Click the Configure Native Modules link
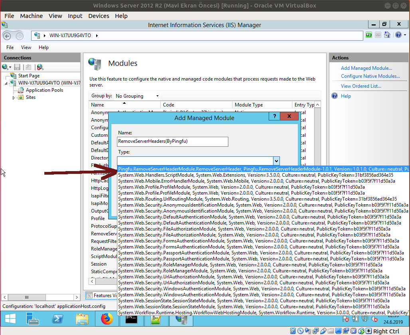Viewport: 410px width, 335px height. coord(370,76)
